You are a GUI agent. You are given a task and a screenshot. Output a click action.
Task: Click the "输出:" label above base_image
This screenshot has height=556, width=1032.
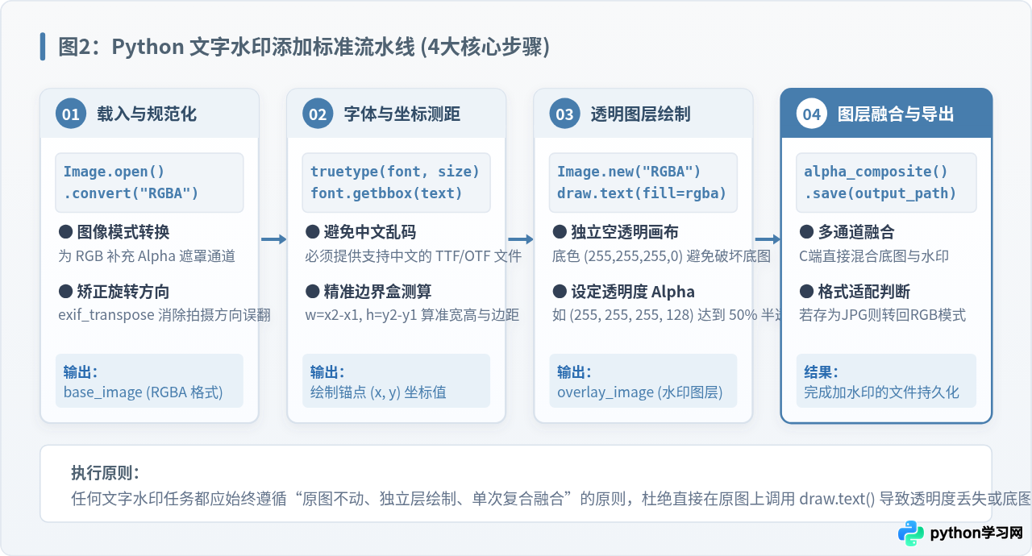[81, 372]
